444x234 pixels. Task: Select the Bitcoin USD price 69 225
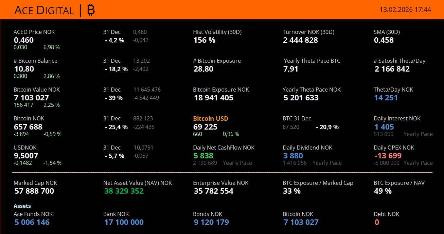[x=205, y=127]
